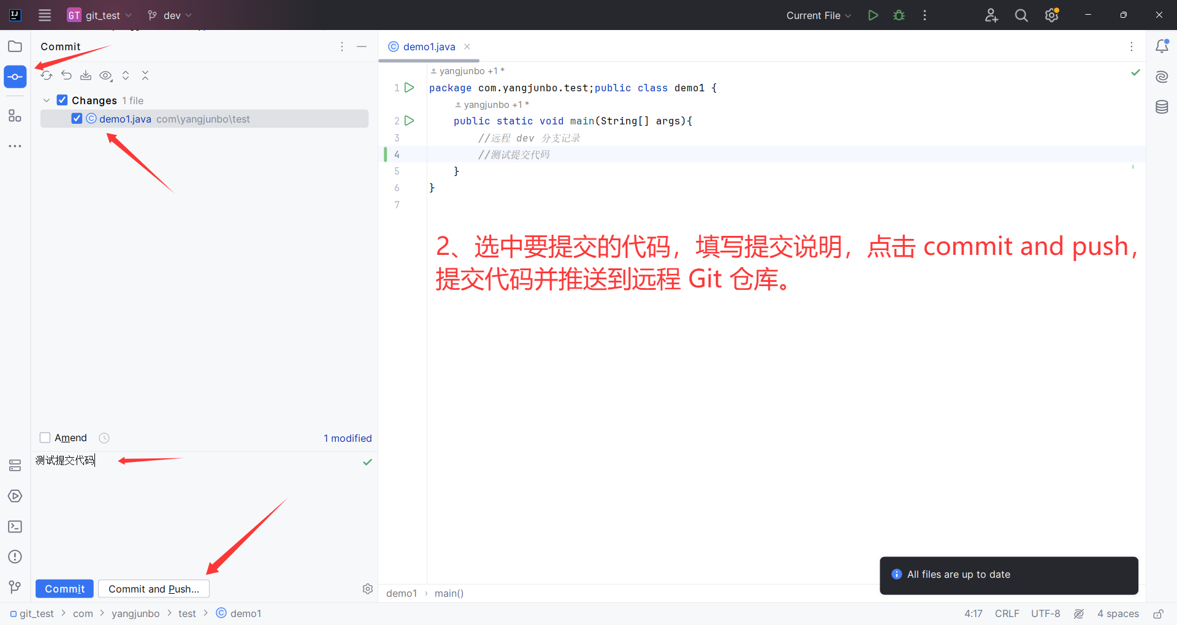Open the Commit tool window

click(15, 77)
